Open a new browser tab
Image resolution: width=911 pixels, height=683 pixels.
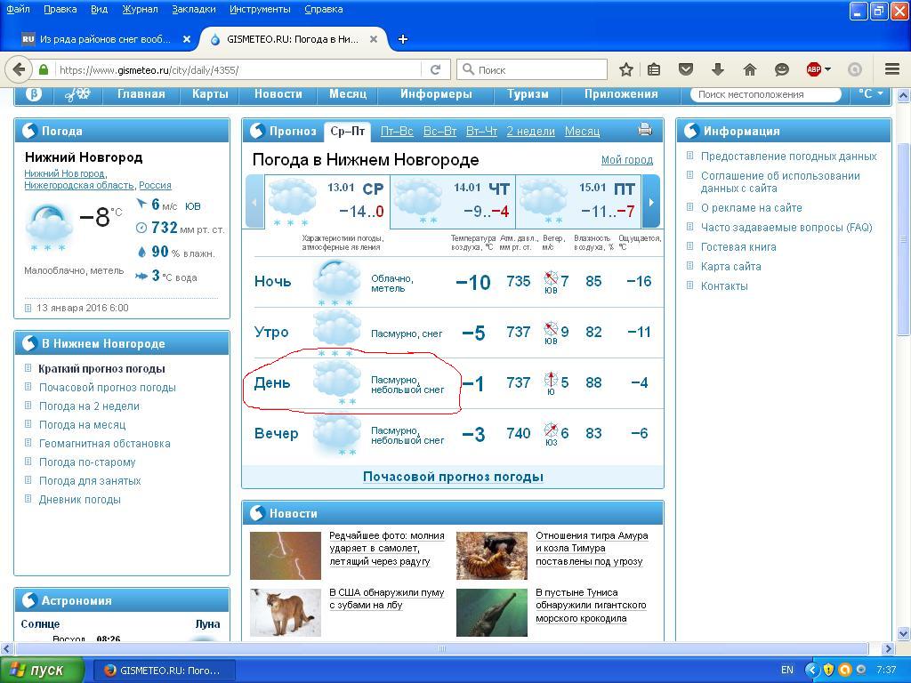pos(403,39)
